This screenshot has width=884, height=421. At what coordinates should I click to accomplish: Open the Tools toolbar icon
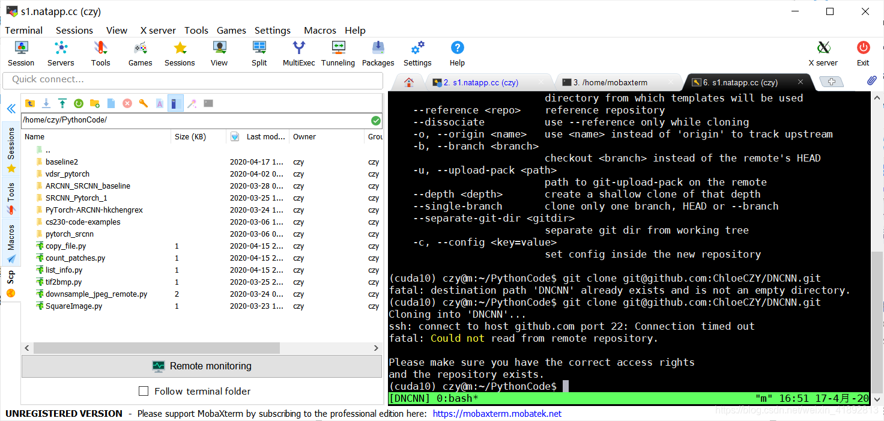coord(100,53)
